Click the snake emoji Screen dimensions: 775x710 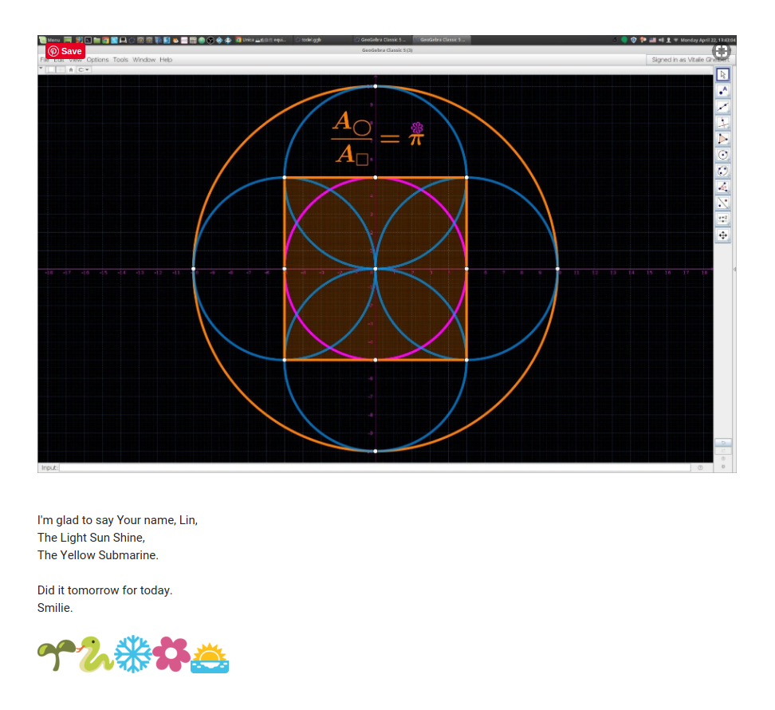coord(94,654)
